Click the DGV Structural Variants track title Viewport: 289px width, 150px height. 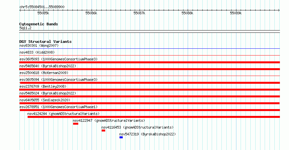pos(45,42)
